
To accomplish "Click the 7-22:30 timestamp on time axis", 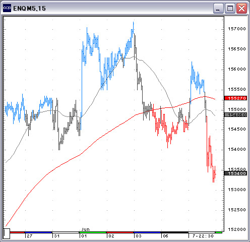I will pyautogui.click(x=203, y=236).
